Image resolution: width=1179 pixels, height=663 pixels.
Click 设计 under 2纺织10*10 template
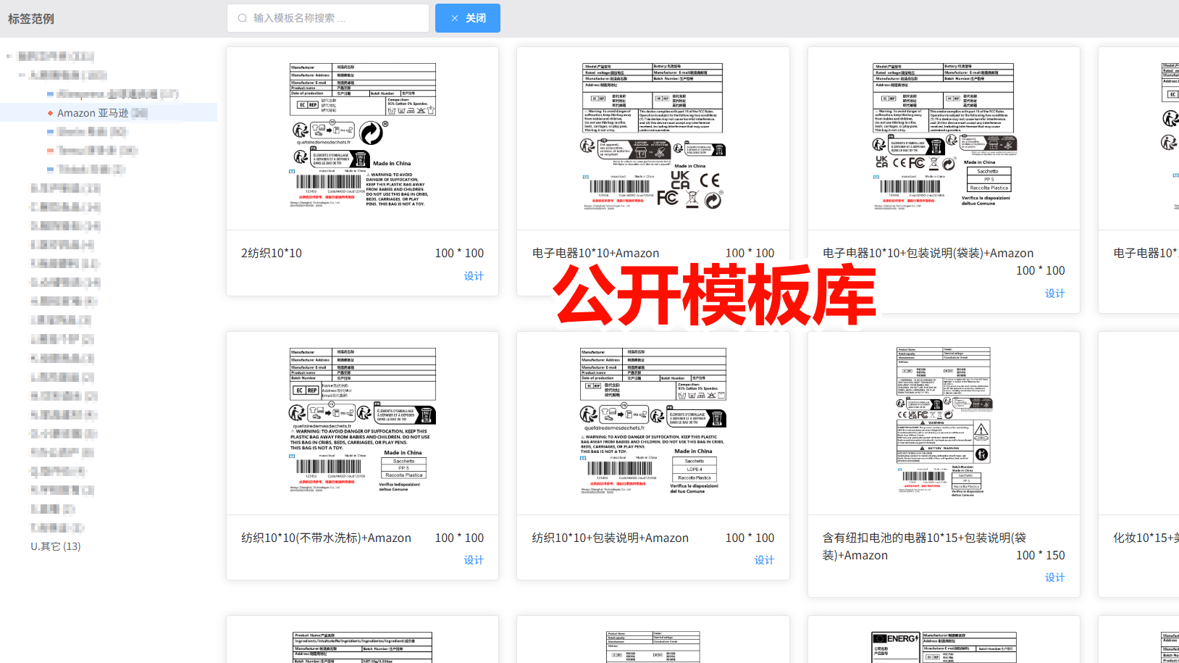[x=474, y=276]
